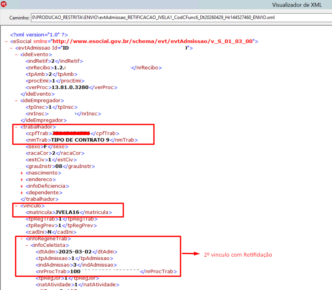
Task: Select the nmTrab TIPO DE CONTRATO 9 line
Action: (82, 140)
